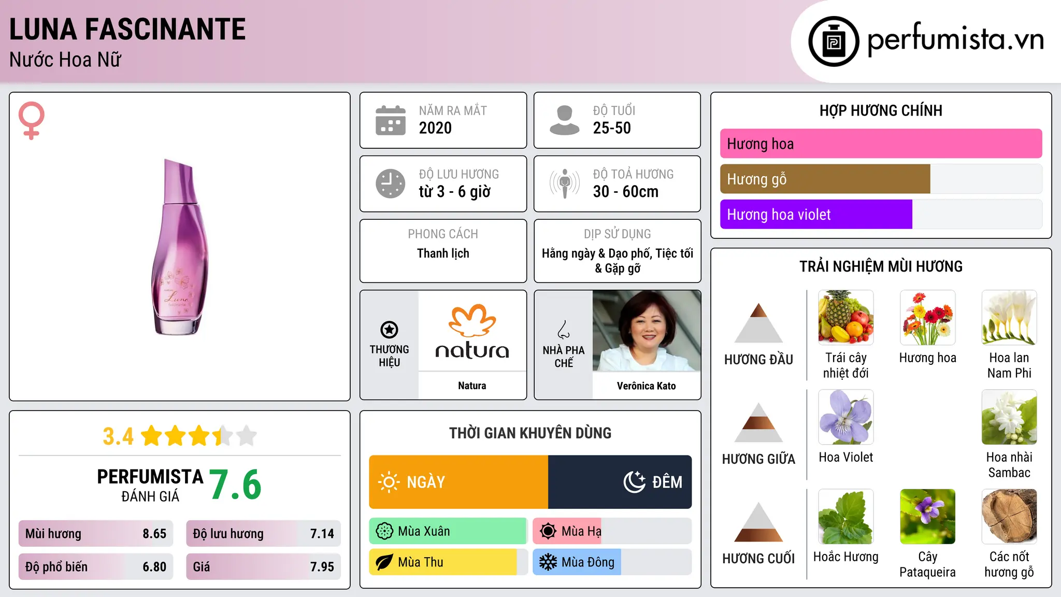1061x597 pixels.
Task: Click the Giá 7.95 score bar
Action: pos(263,566)
